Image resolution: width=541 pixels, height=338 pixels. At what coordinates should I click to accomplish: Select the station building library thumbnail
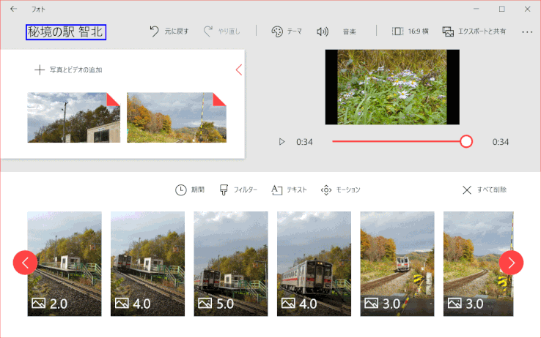(x=74, y=117)
